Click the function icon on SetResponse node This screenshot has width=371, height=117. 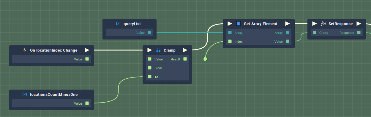(x=323, y=24)
